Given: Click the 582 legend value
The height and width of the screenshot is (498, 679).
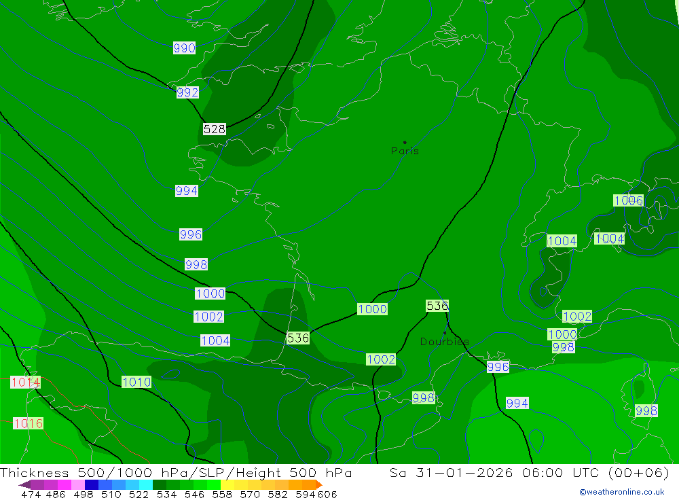Looking at the screenshot, I should 278,494.
